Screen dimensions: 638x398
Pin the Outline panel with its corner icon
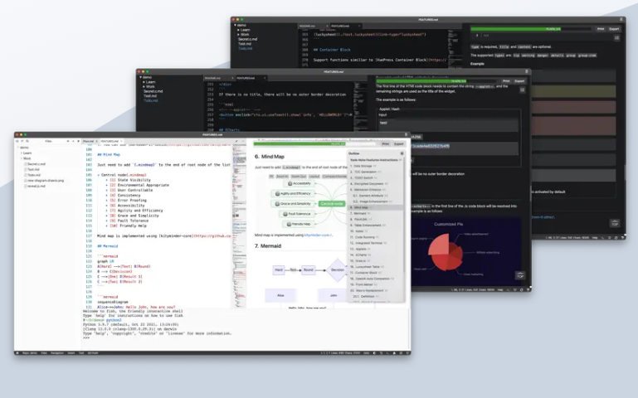coord(402,153)
